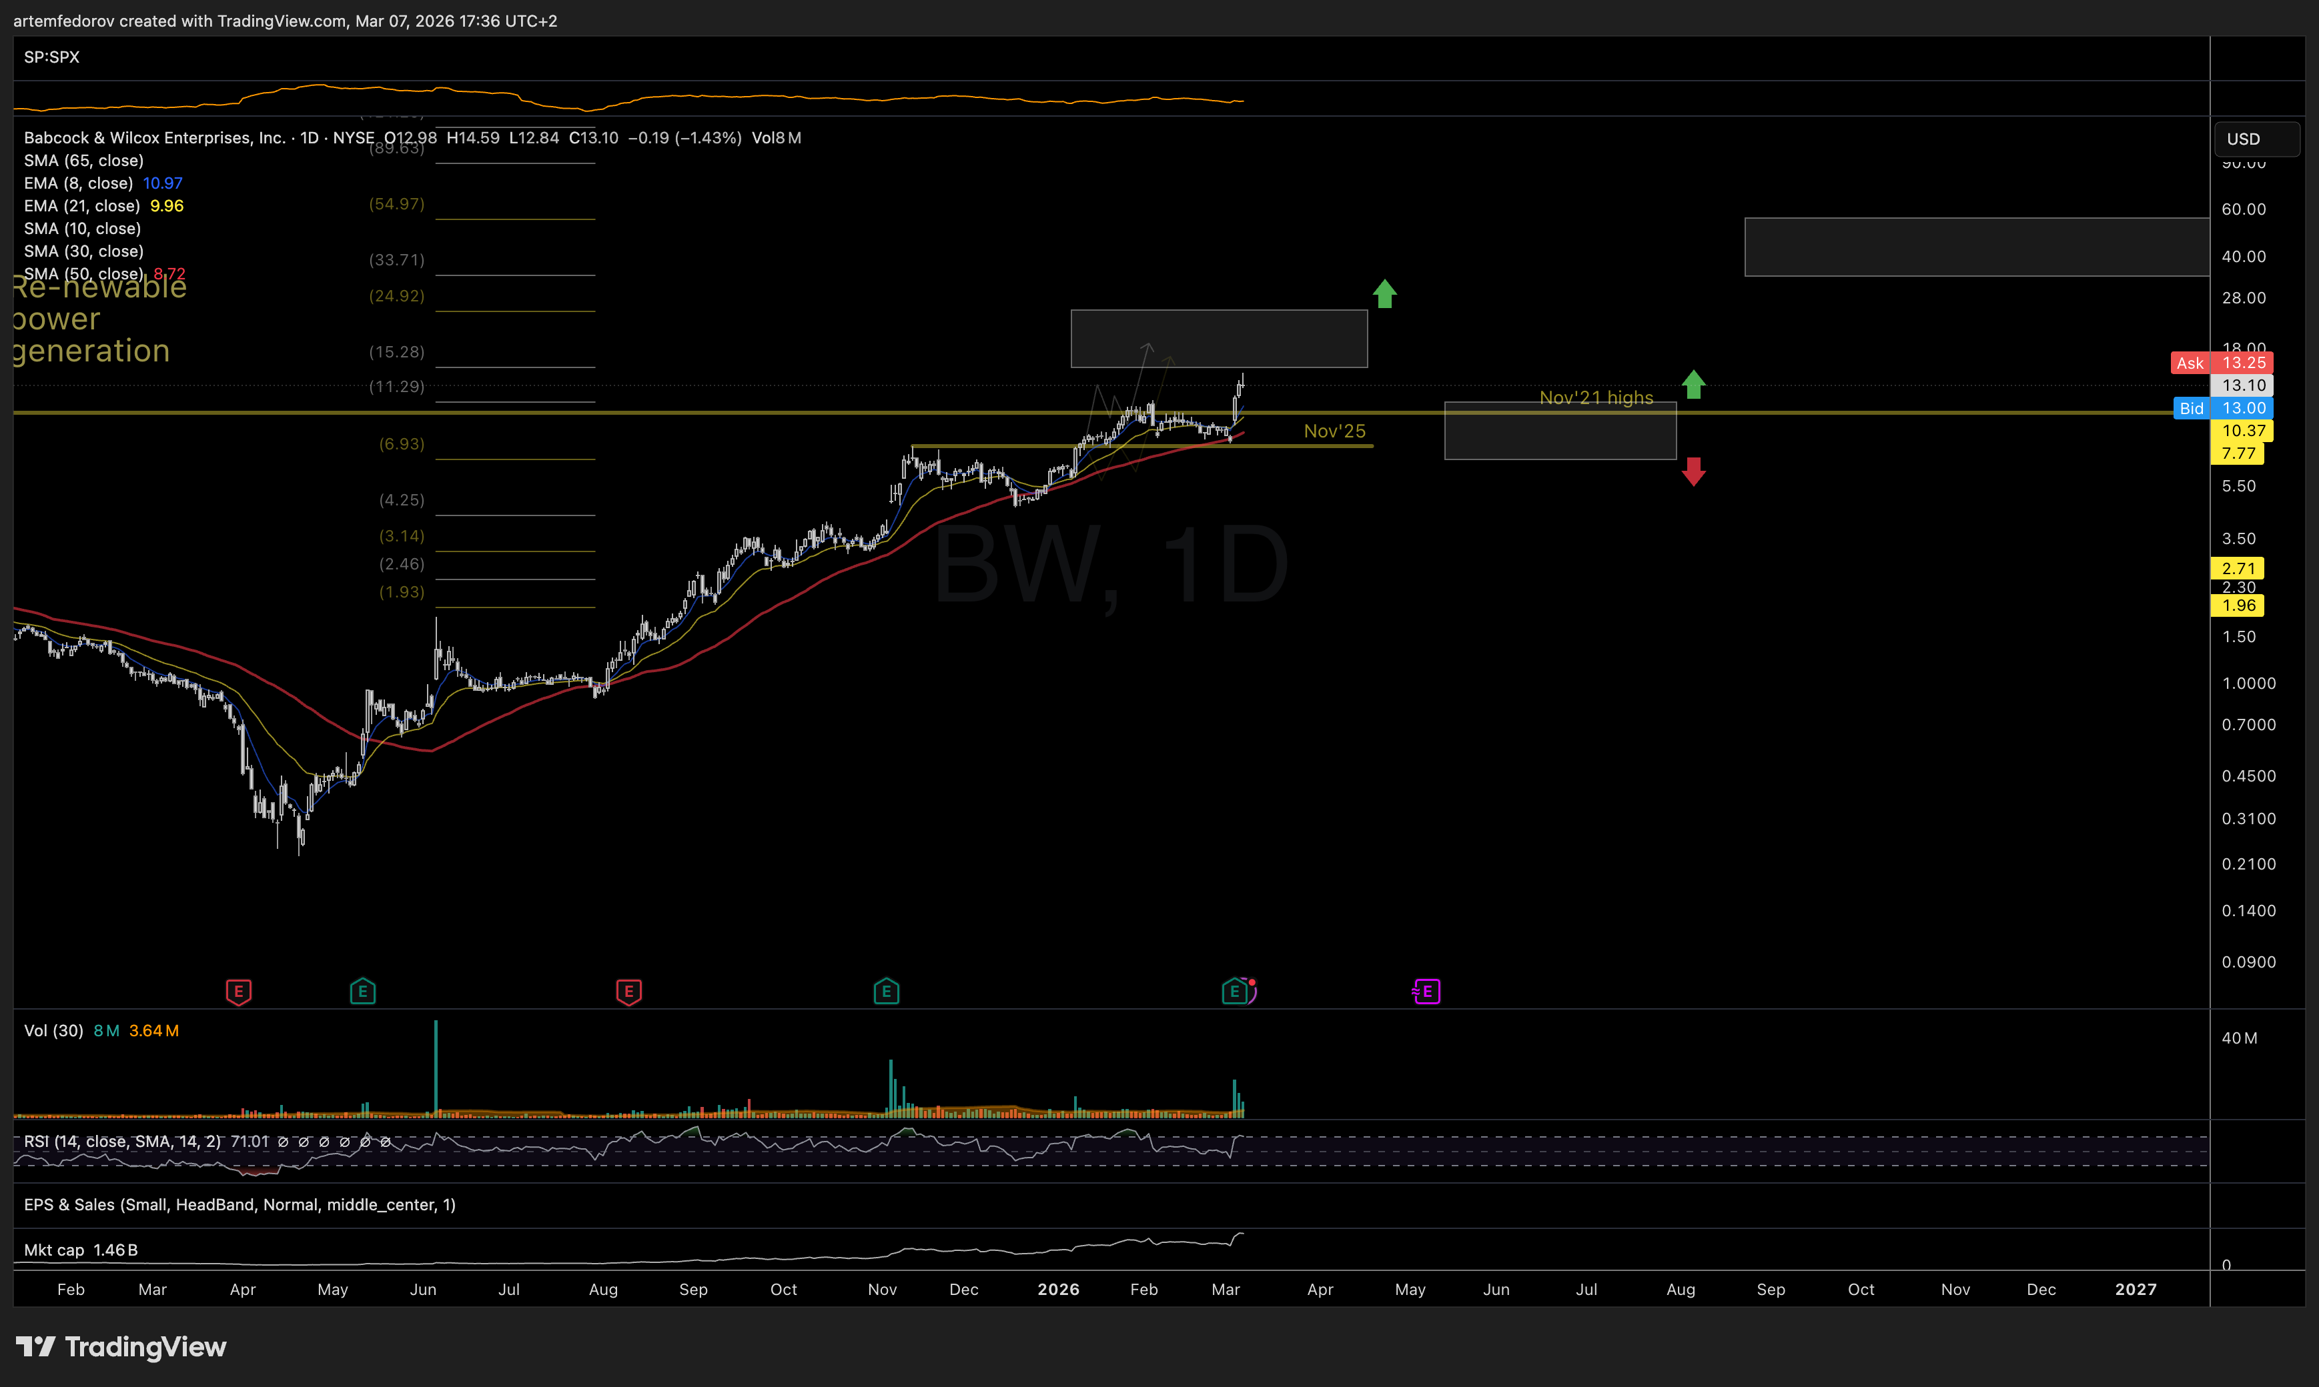This screenshot has width=2319, height=1387.
Task: Open the USD currency selector
Action: pos(2256,139)
